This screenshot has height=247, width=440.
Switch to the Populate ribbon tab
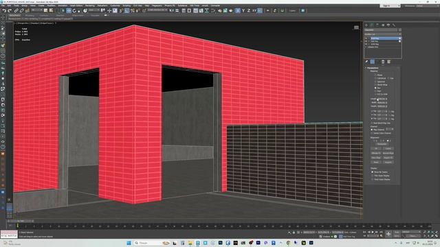[95, 15]
